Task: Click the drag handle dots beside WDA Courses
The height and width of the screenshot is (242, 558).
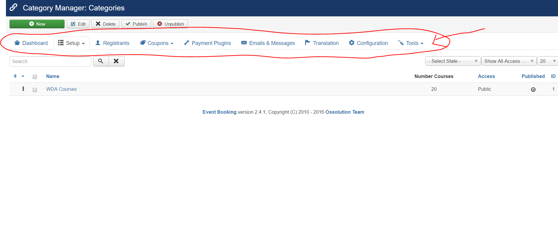Action: point(23,89)
